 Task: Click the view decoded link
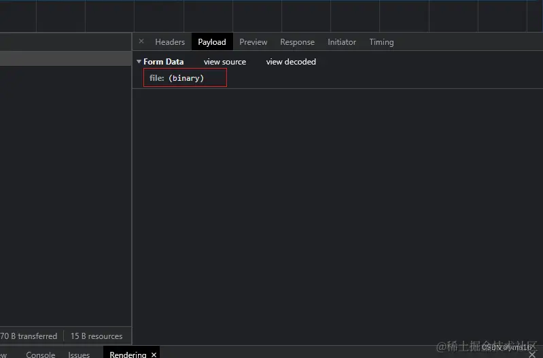click(291, 62)
